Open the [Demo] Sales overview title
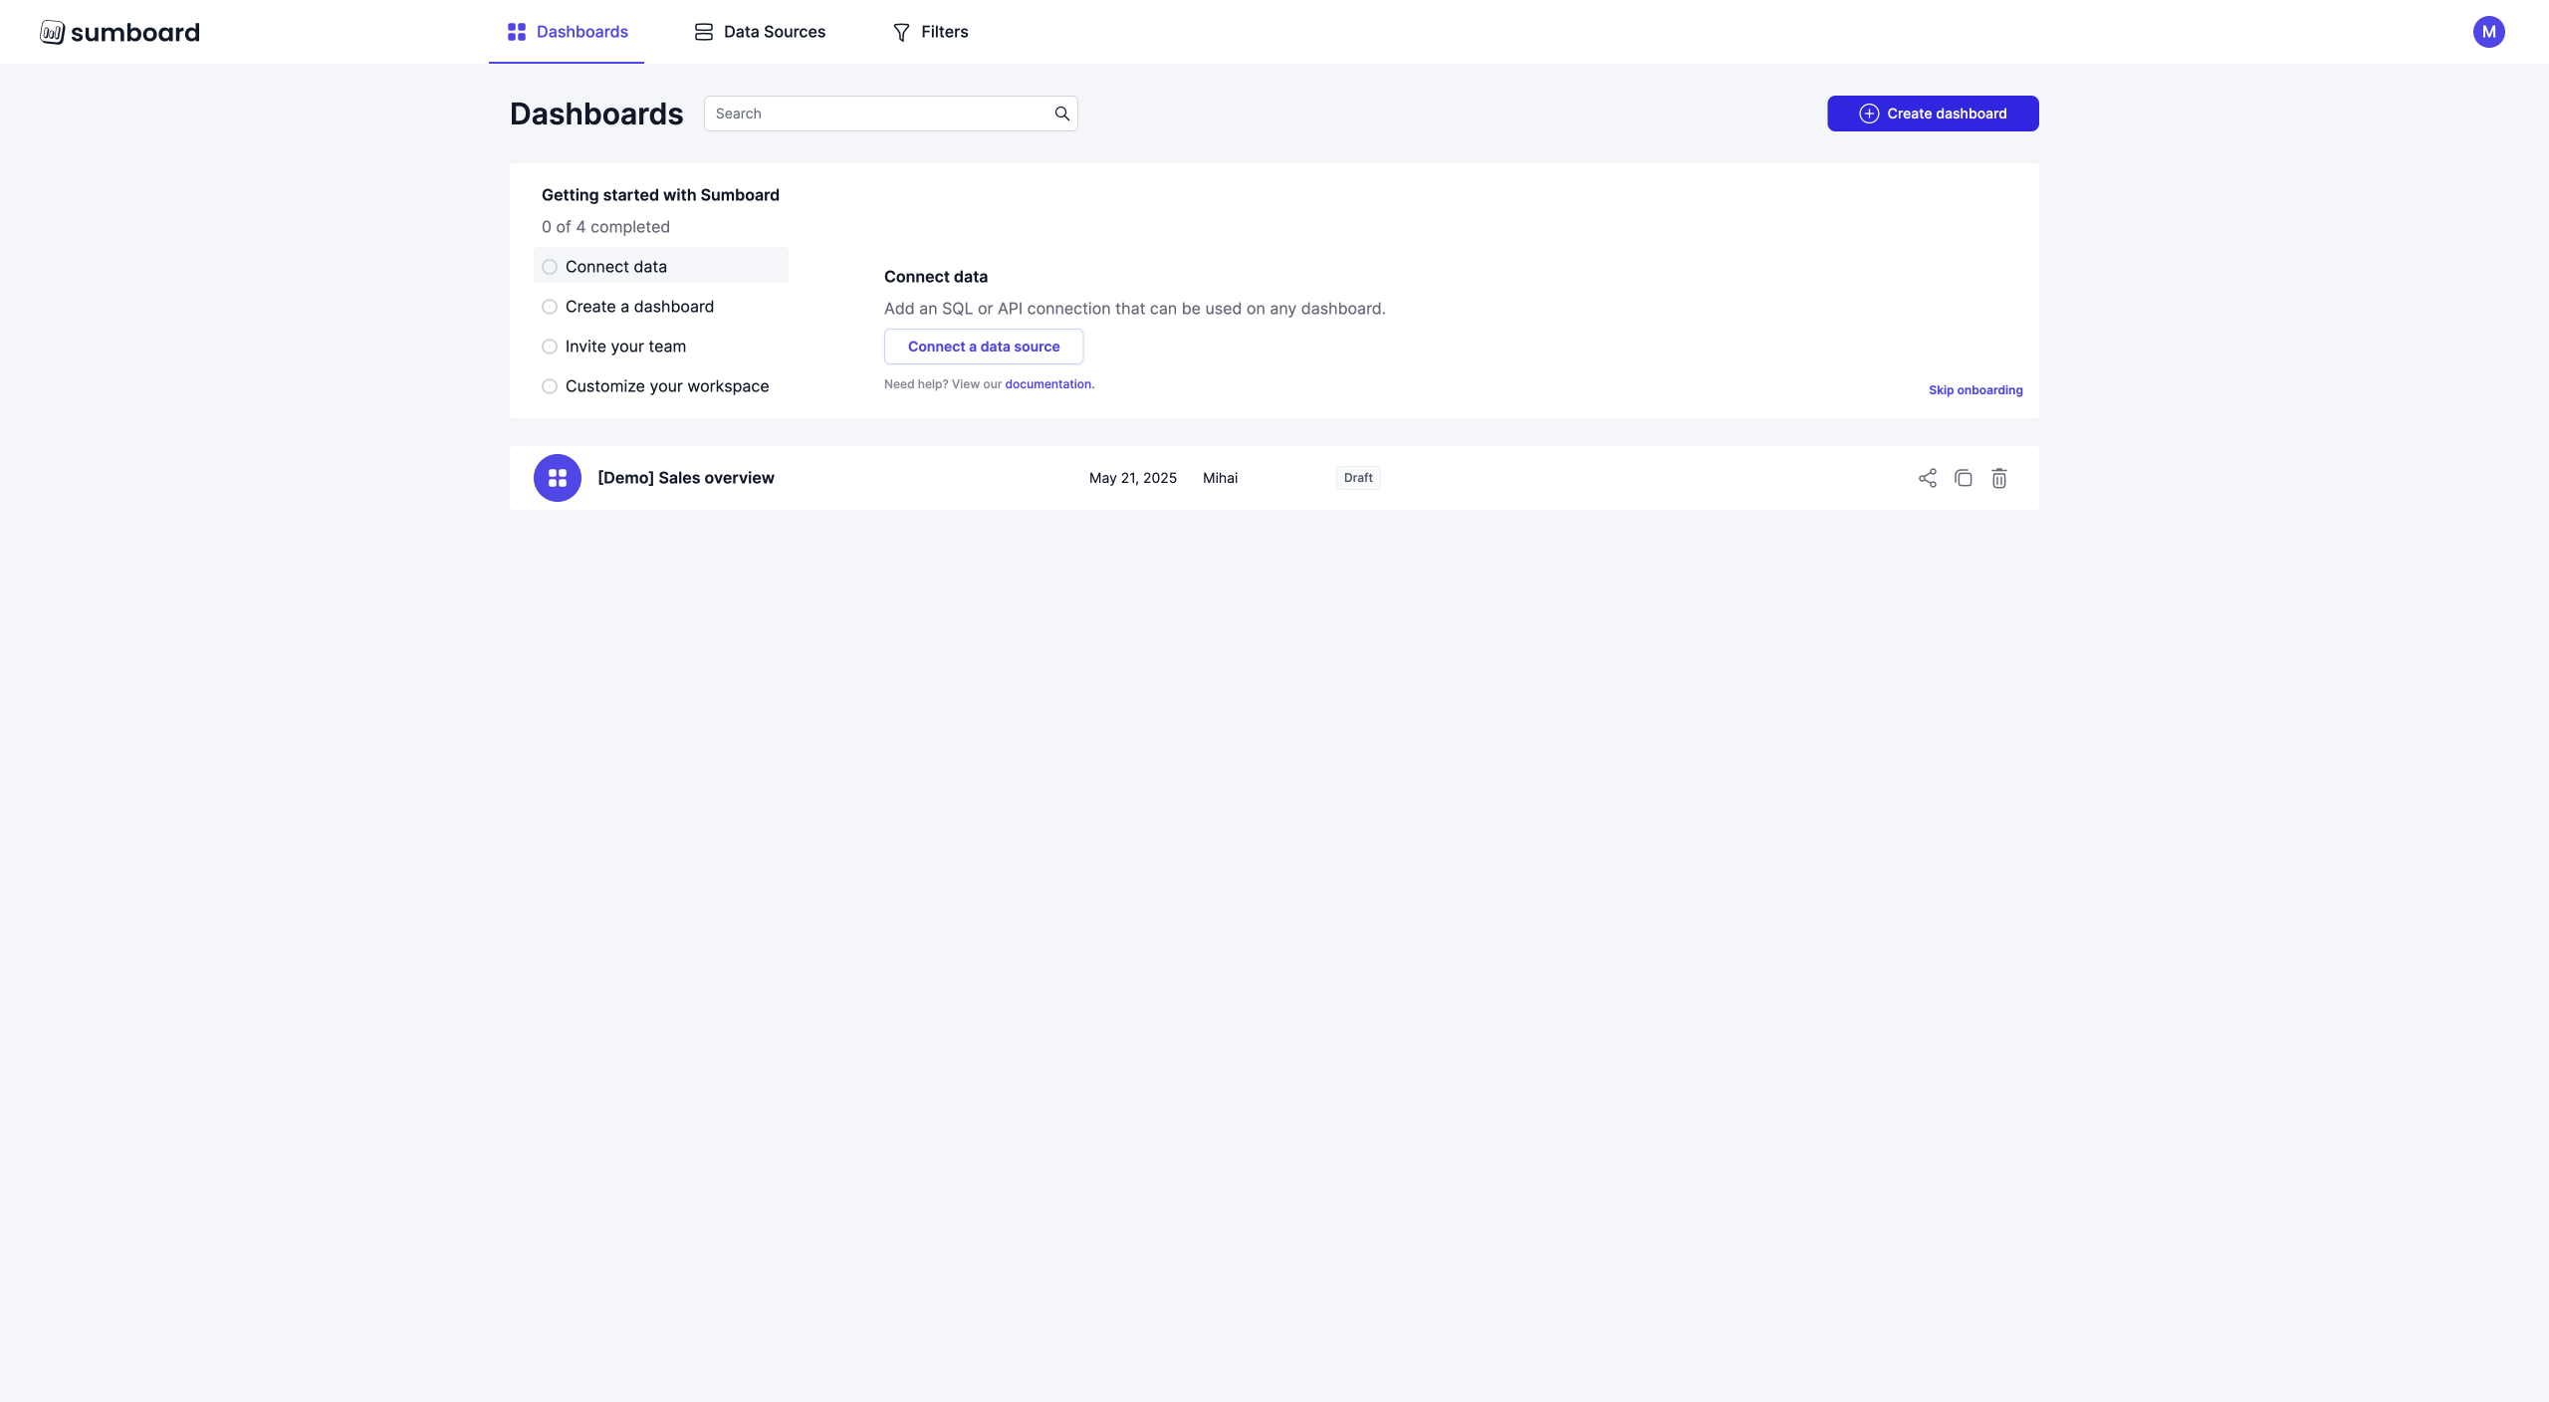 click(686, 478)
